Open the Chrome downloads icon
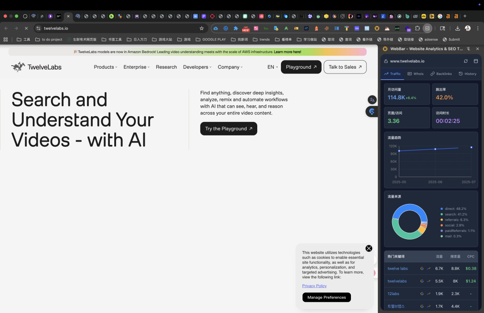Screen dimensions: 484x313 458,28
